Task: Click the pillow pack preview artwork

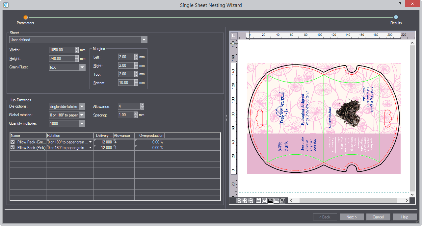Action: pos(324,118)
